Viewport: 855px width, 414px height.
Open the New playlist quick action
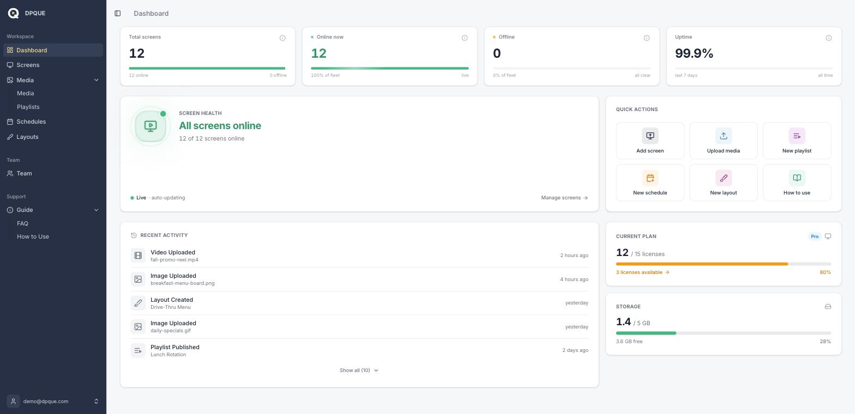tap(797, 141)
